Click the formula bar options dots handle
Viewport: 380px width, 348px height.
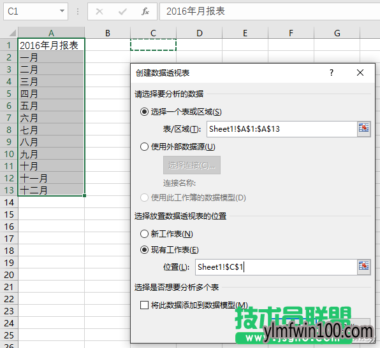tap(78, 11)
